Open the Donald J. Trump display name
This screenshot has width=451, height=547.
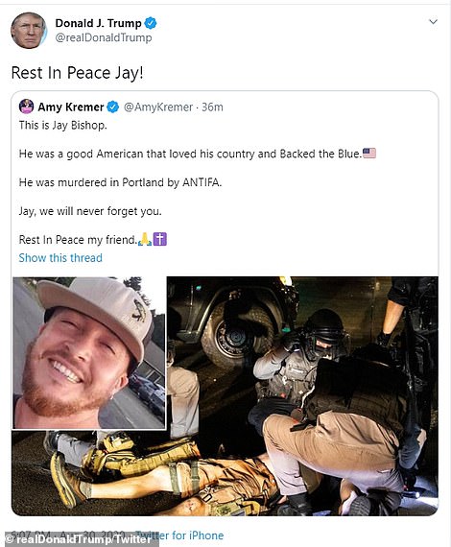pyautogui.click(x=99, y=23)
